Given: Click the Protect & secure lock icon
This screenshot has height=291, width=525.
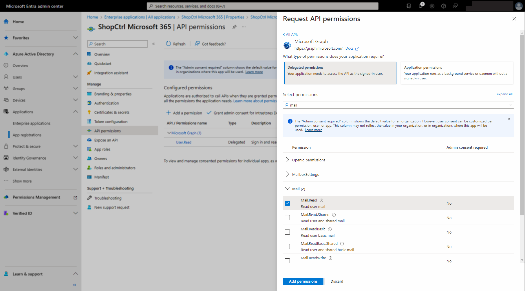Looking at the screenshot, I should tap(6, 146).
